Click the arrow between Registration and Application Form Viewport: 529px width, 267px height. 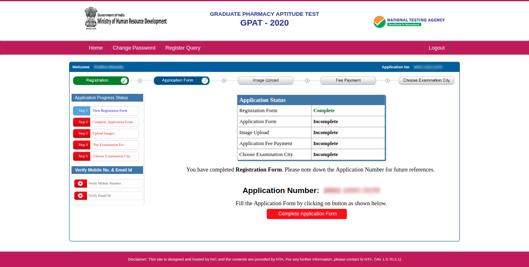point(140,80)
